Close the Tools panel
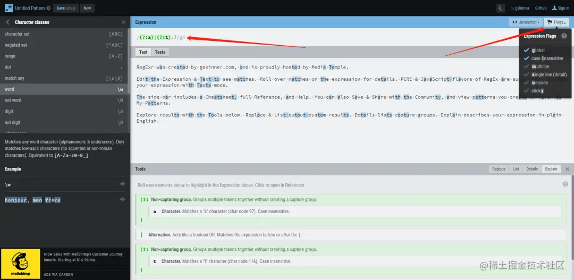Screen dimensions: 574x280 (x=568, y=169)
